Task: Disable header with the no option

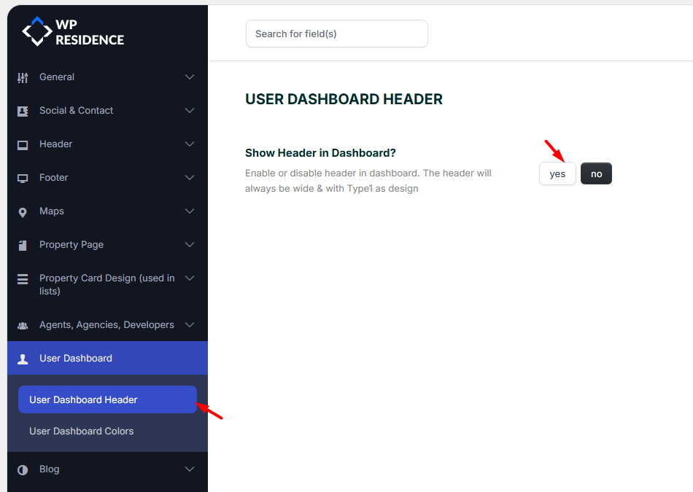Action: point(596,173)
